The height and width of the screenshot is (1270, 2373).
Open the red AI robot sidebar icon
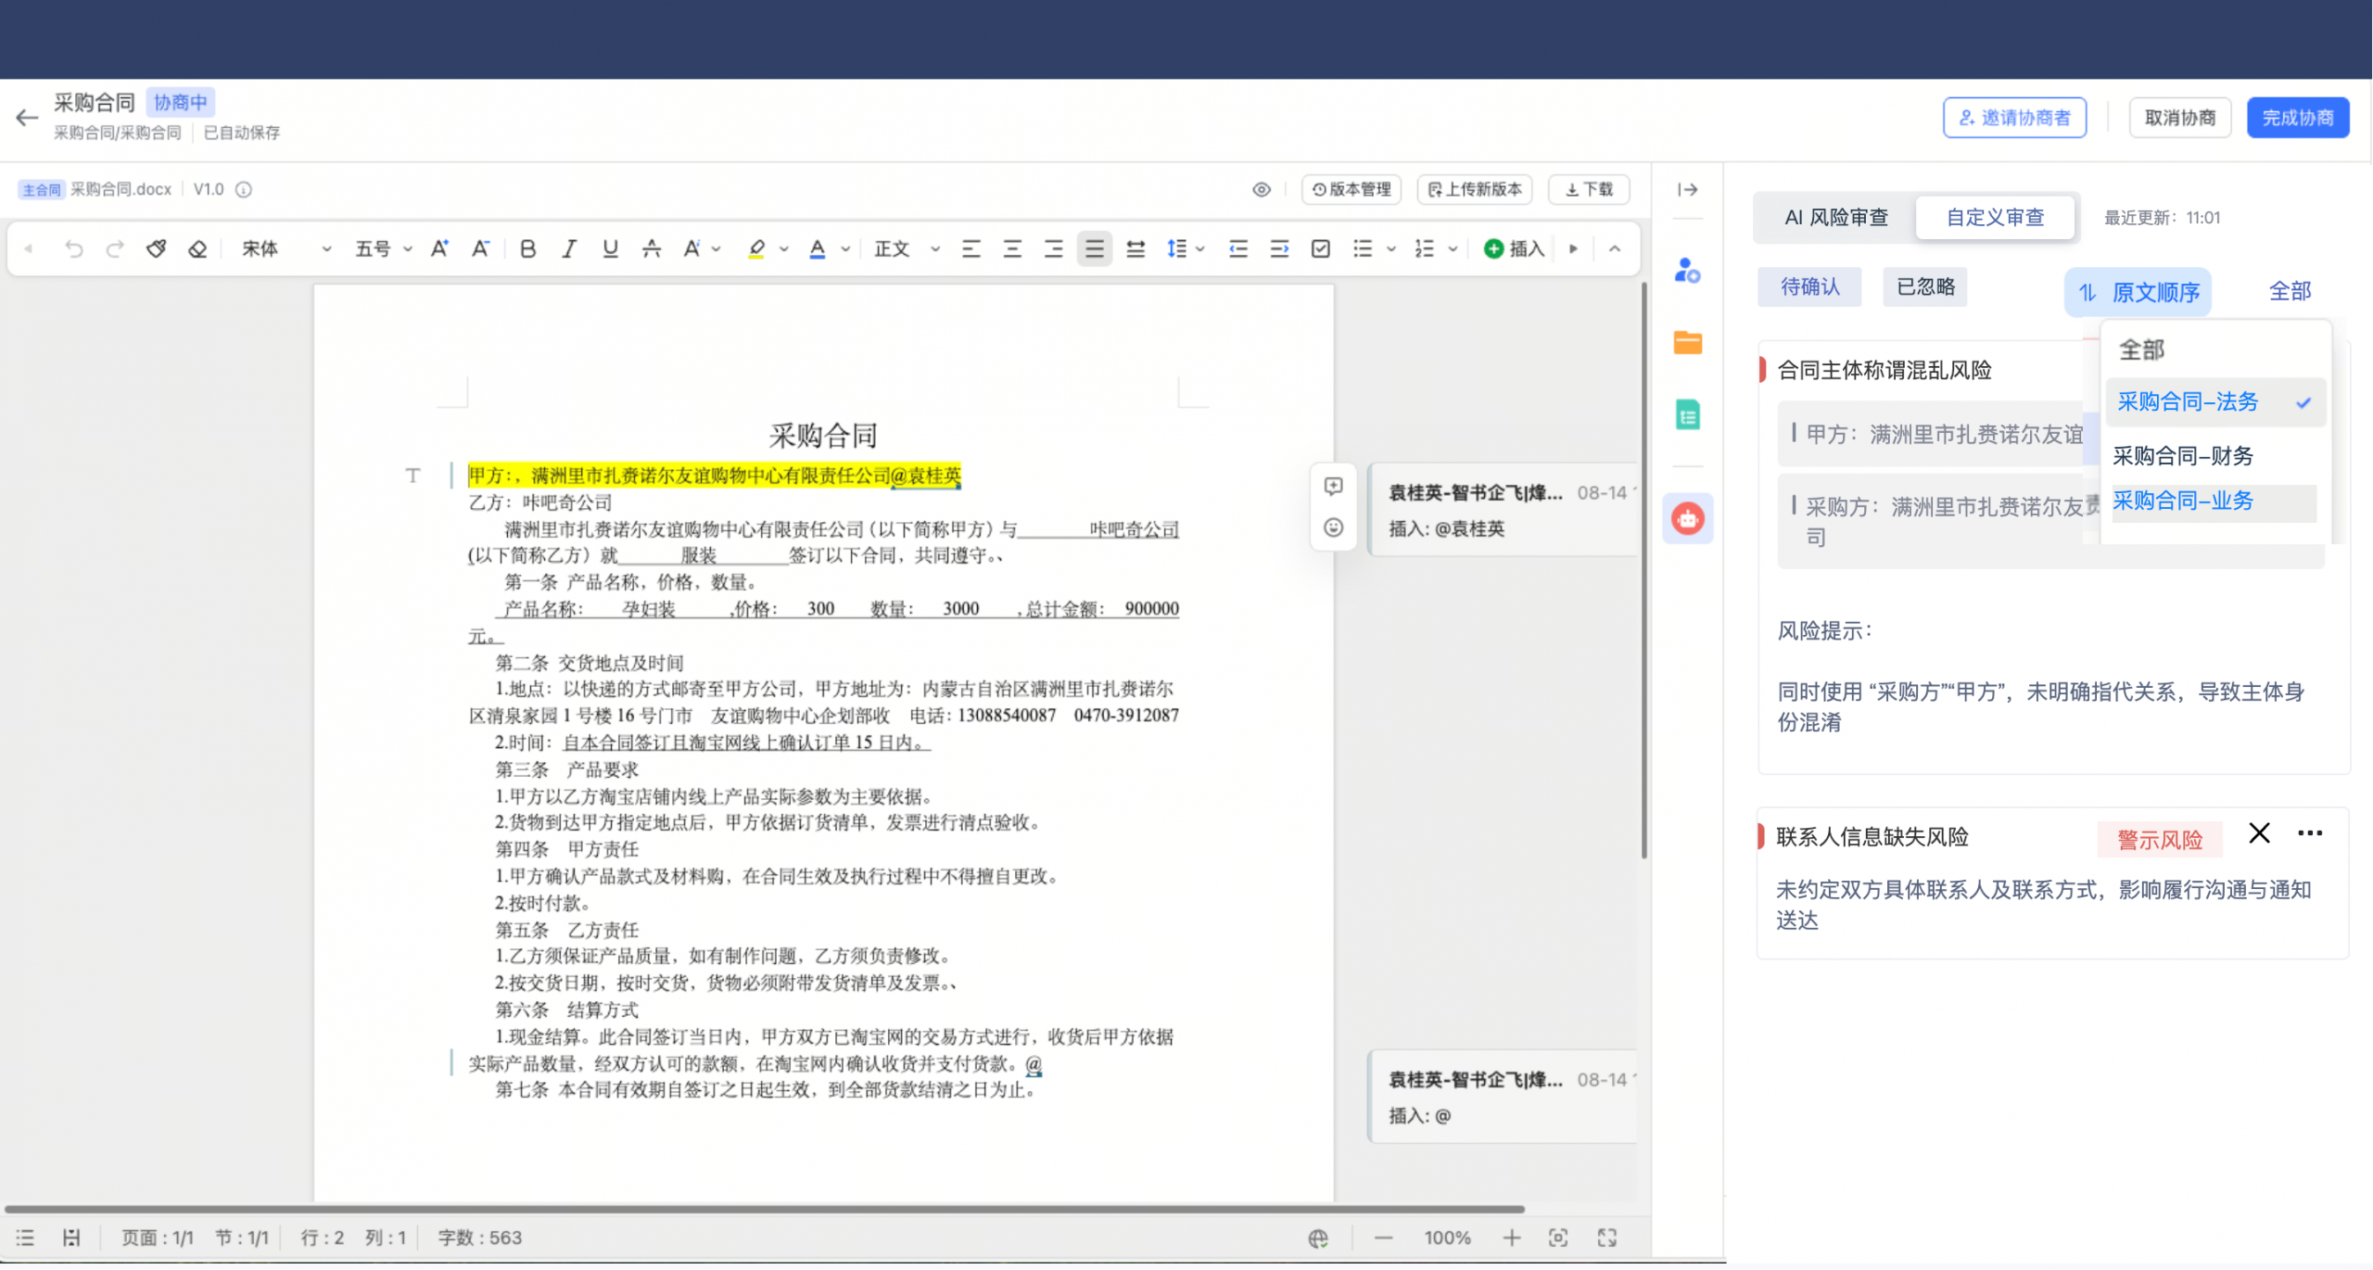point(1687,518)
